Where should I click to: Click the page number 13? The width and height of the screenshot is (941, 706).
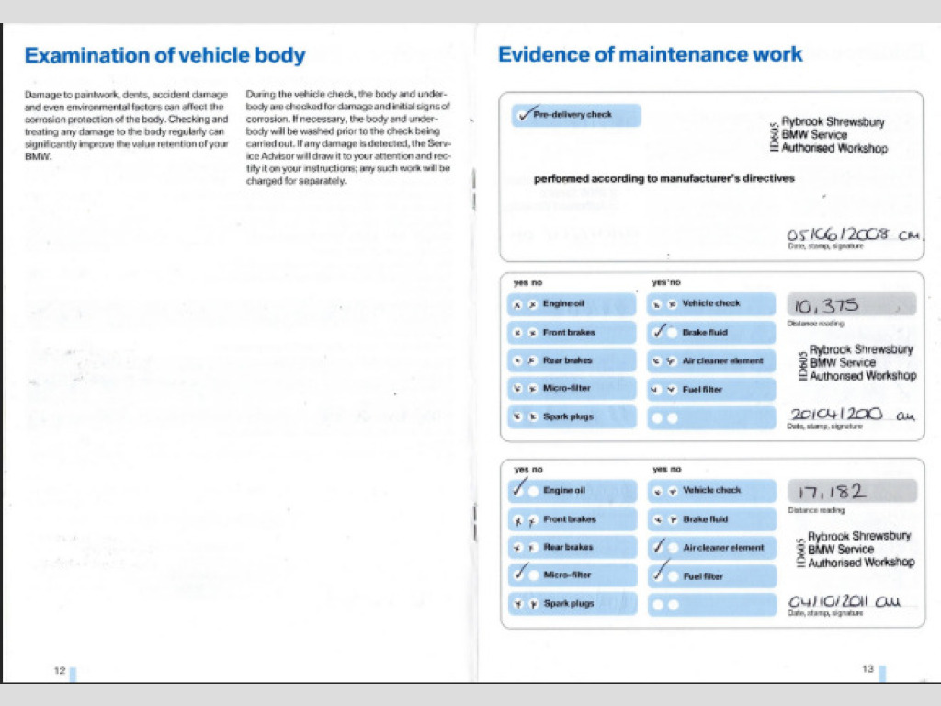[867, 669]
